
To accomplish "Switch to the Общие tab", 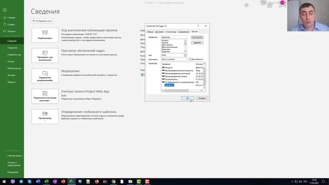I will [x=150, y=32].
